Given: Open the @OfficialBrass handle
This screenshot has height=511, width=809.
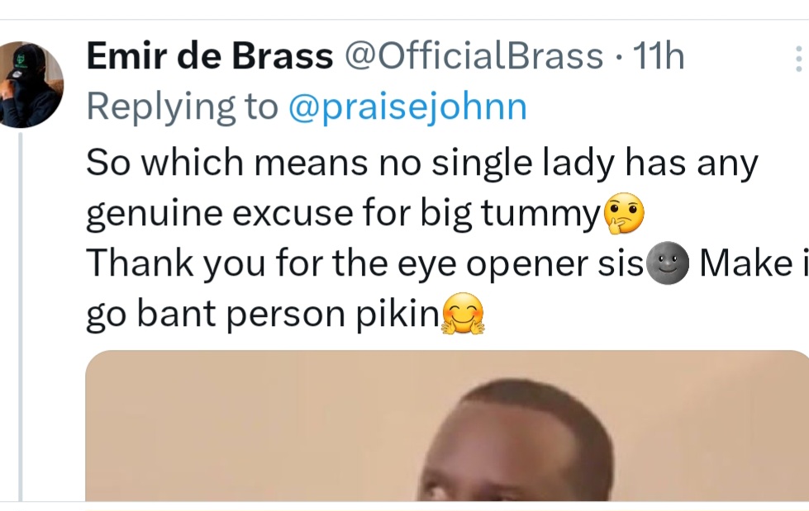Looking at the screenshot, I should tap(474, 55).
